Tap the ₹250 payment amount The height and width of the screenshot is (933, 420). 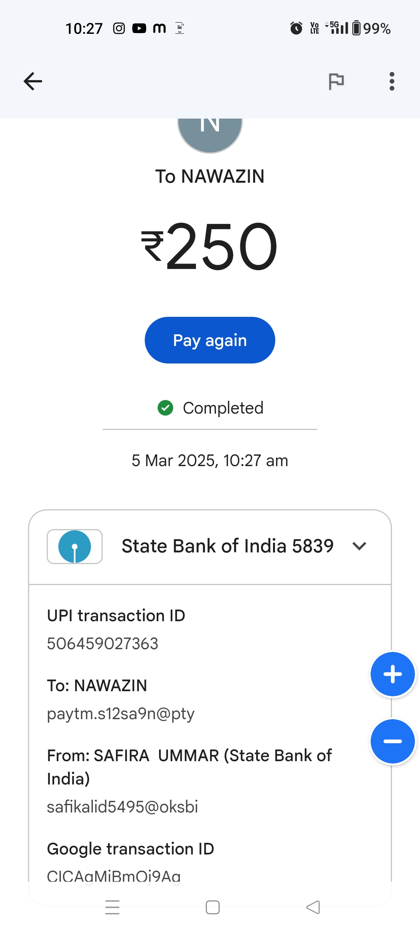pos(210,246)
